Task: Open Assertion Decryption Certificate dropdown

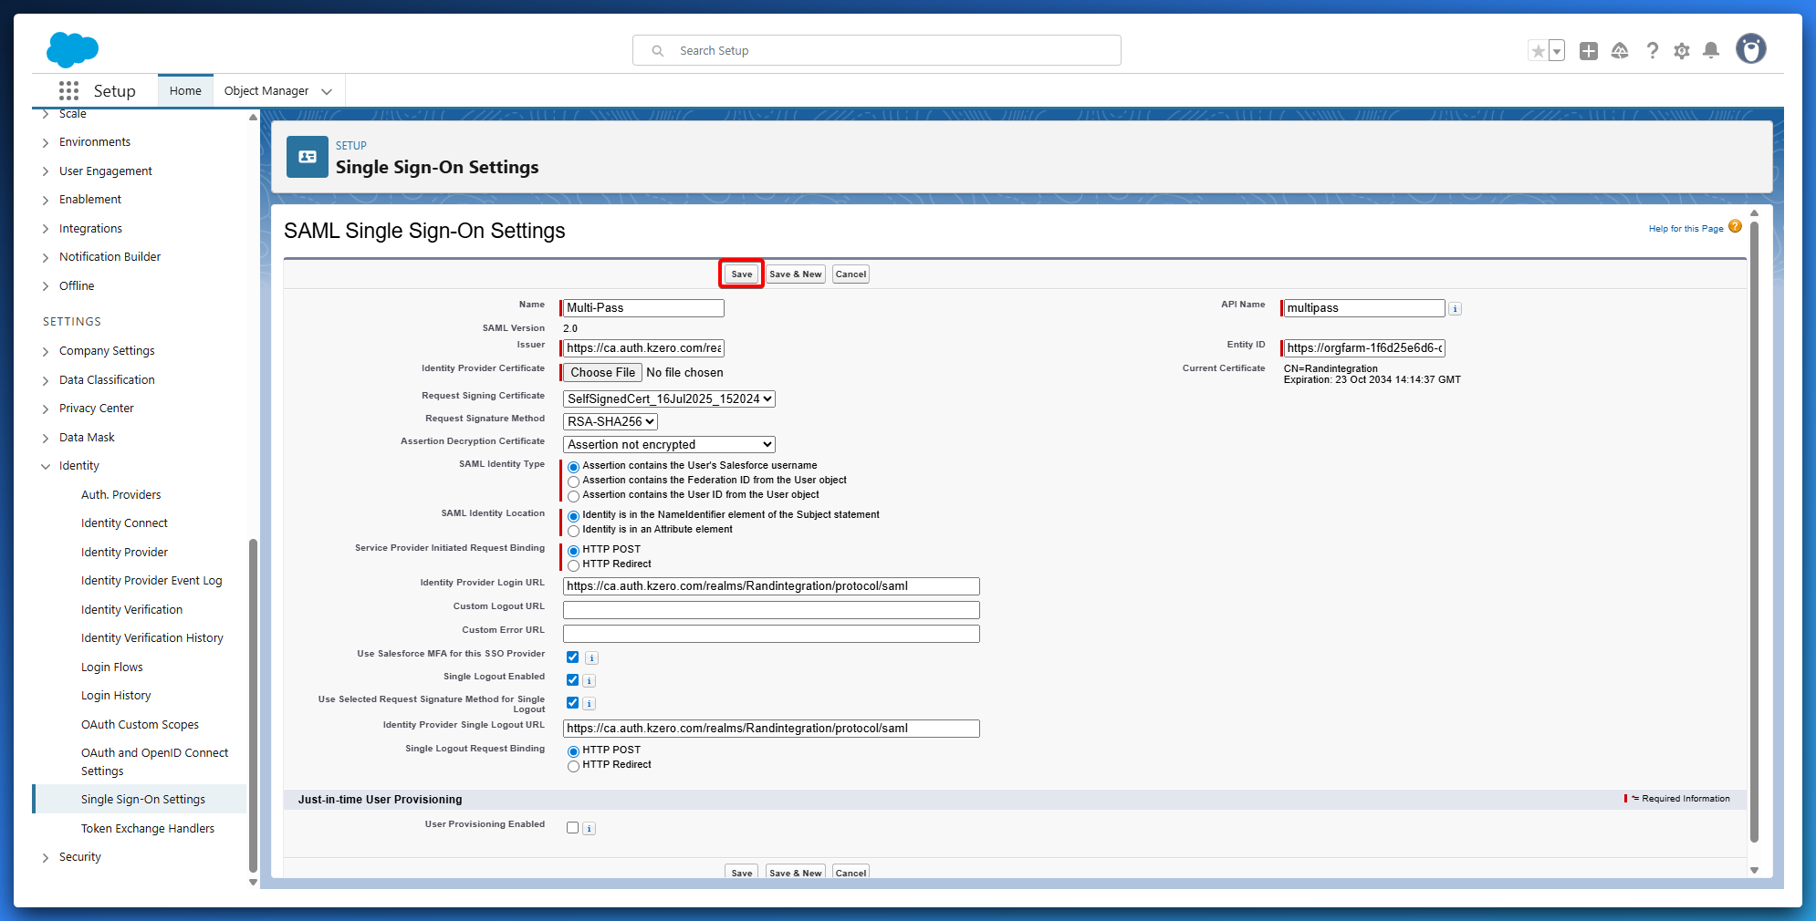Action: [669, 444]
